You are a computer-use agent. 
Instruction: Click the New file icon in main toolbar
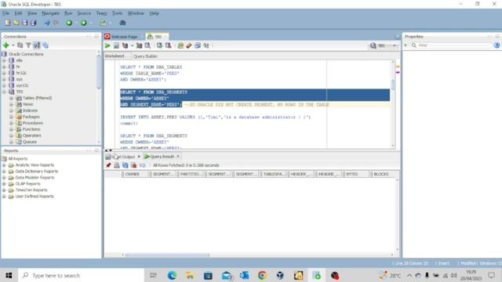pyautogui.click(x=8, y=23)
